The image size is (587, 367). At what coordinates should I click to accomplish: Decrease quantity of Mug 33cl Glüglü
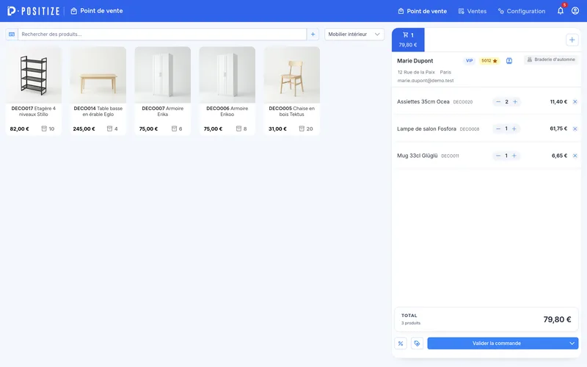pyautogui.click(x=498, y=156)
